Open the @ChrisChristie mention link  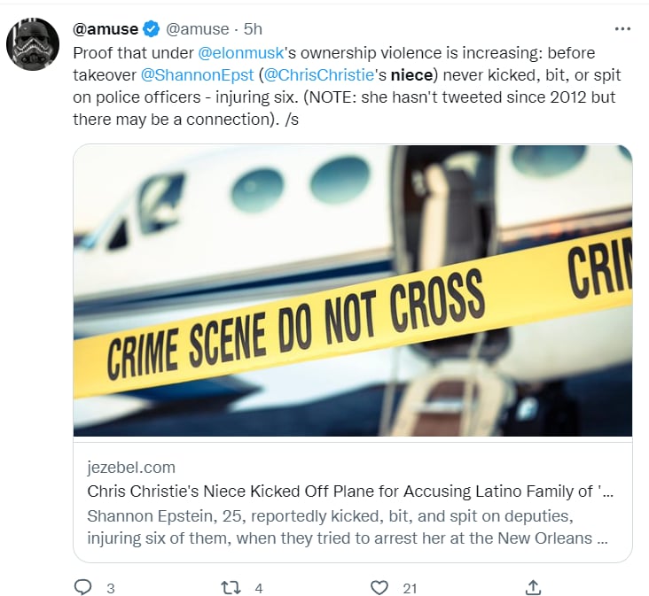(318, 75)
